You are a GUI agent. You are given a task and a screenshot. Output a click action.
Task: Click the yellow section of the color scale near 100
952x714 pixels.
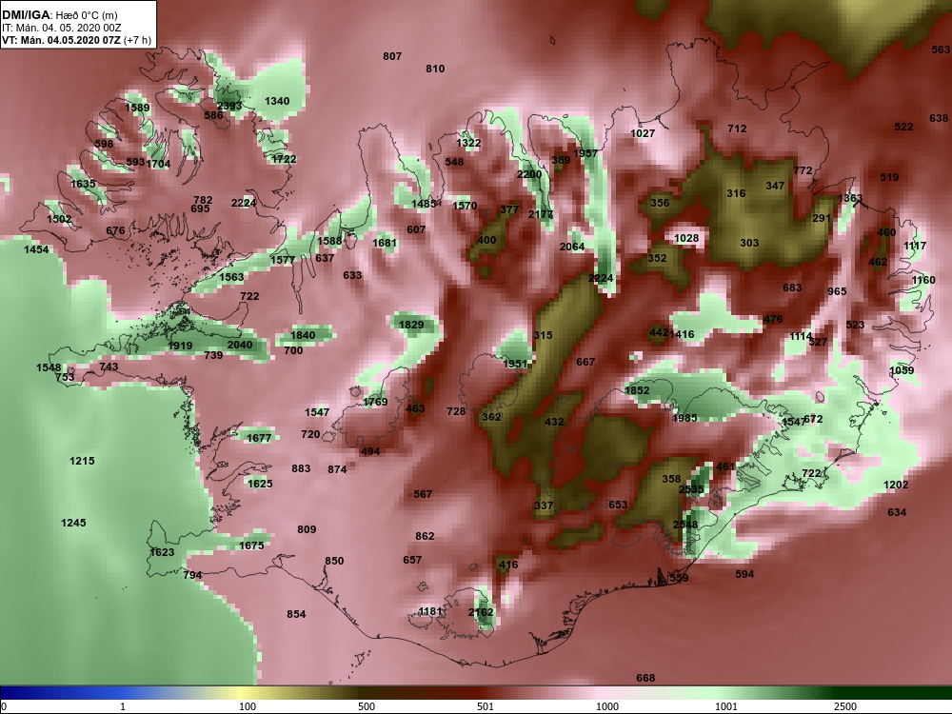tap(243, 693)
